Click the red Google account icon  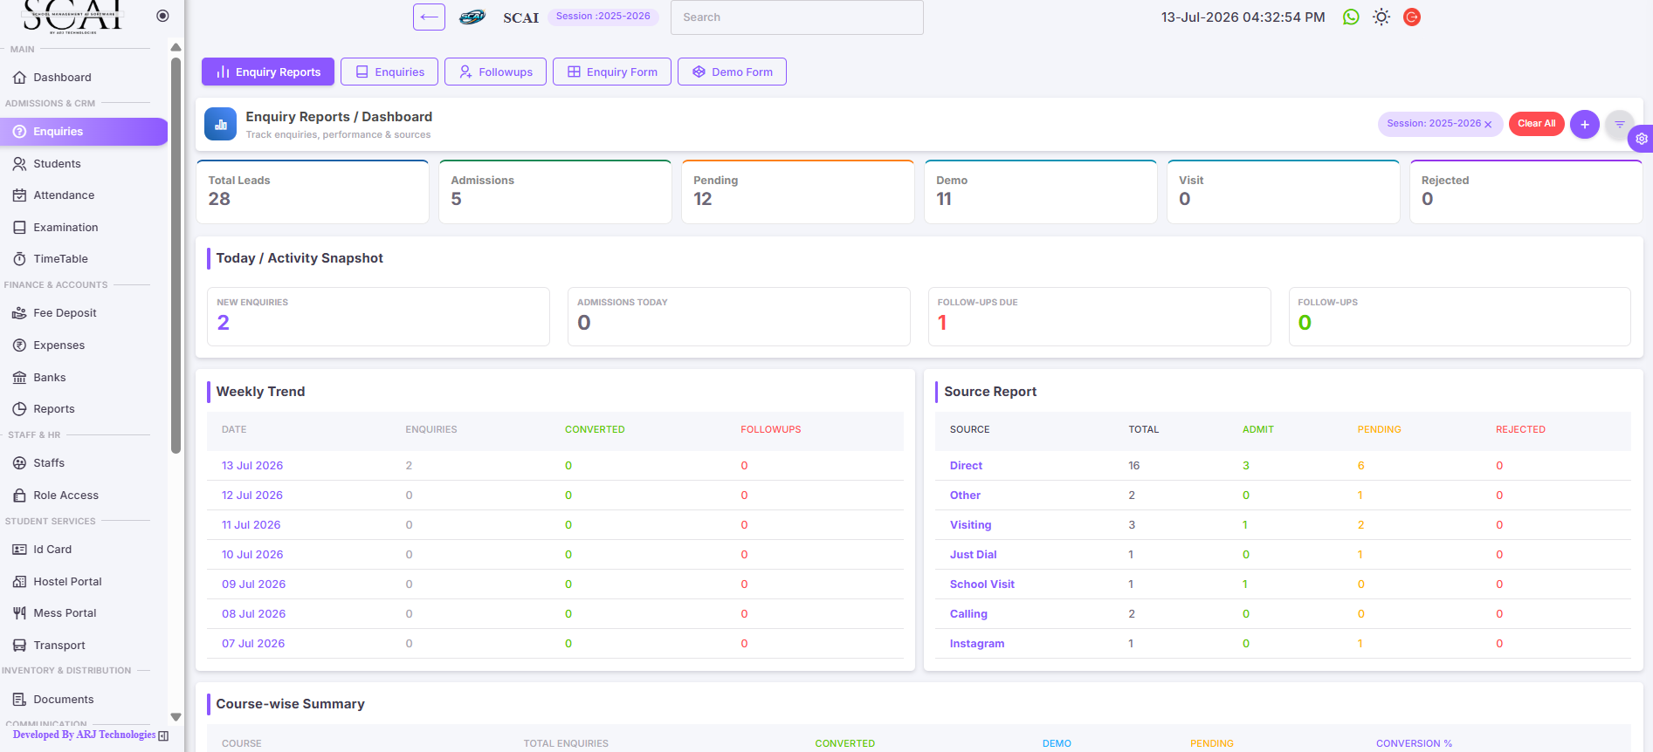(1411, 17)
